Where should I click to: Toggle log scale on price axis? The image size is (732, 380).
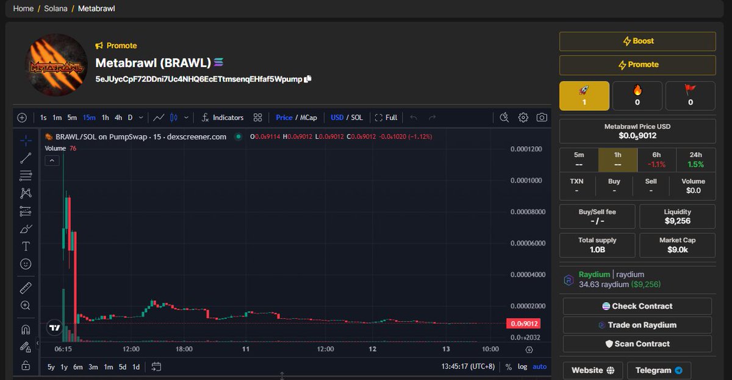[x=523, y=367]
